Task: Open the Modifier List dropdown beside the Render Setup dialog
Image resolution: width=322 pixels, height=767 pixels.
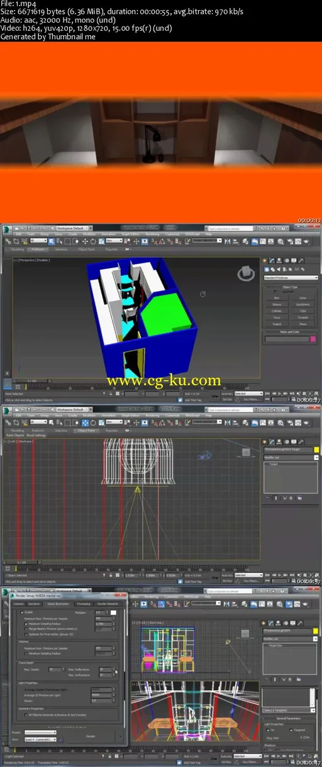Action: click(x=291, y=637)
